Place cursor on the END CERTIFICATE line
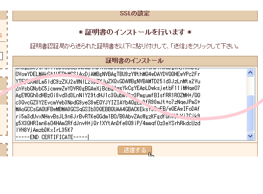Screen dimensions: 263x194 coord(52,137)
